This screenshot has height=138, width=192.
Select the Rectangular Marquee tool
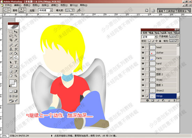(x=11, y=32)
